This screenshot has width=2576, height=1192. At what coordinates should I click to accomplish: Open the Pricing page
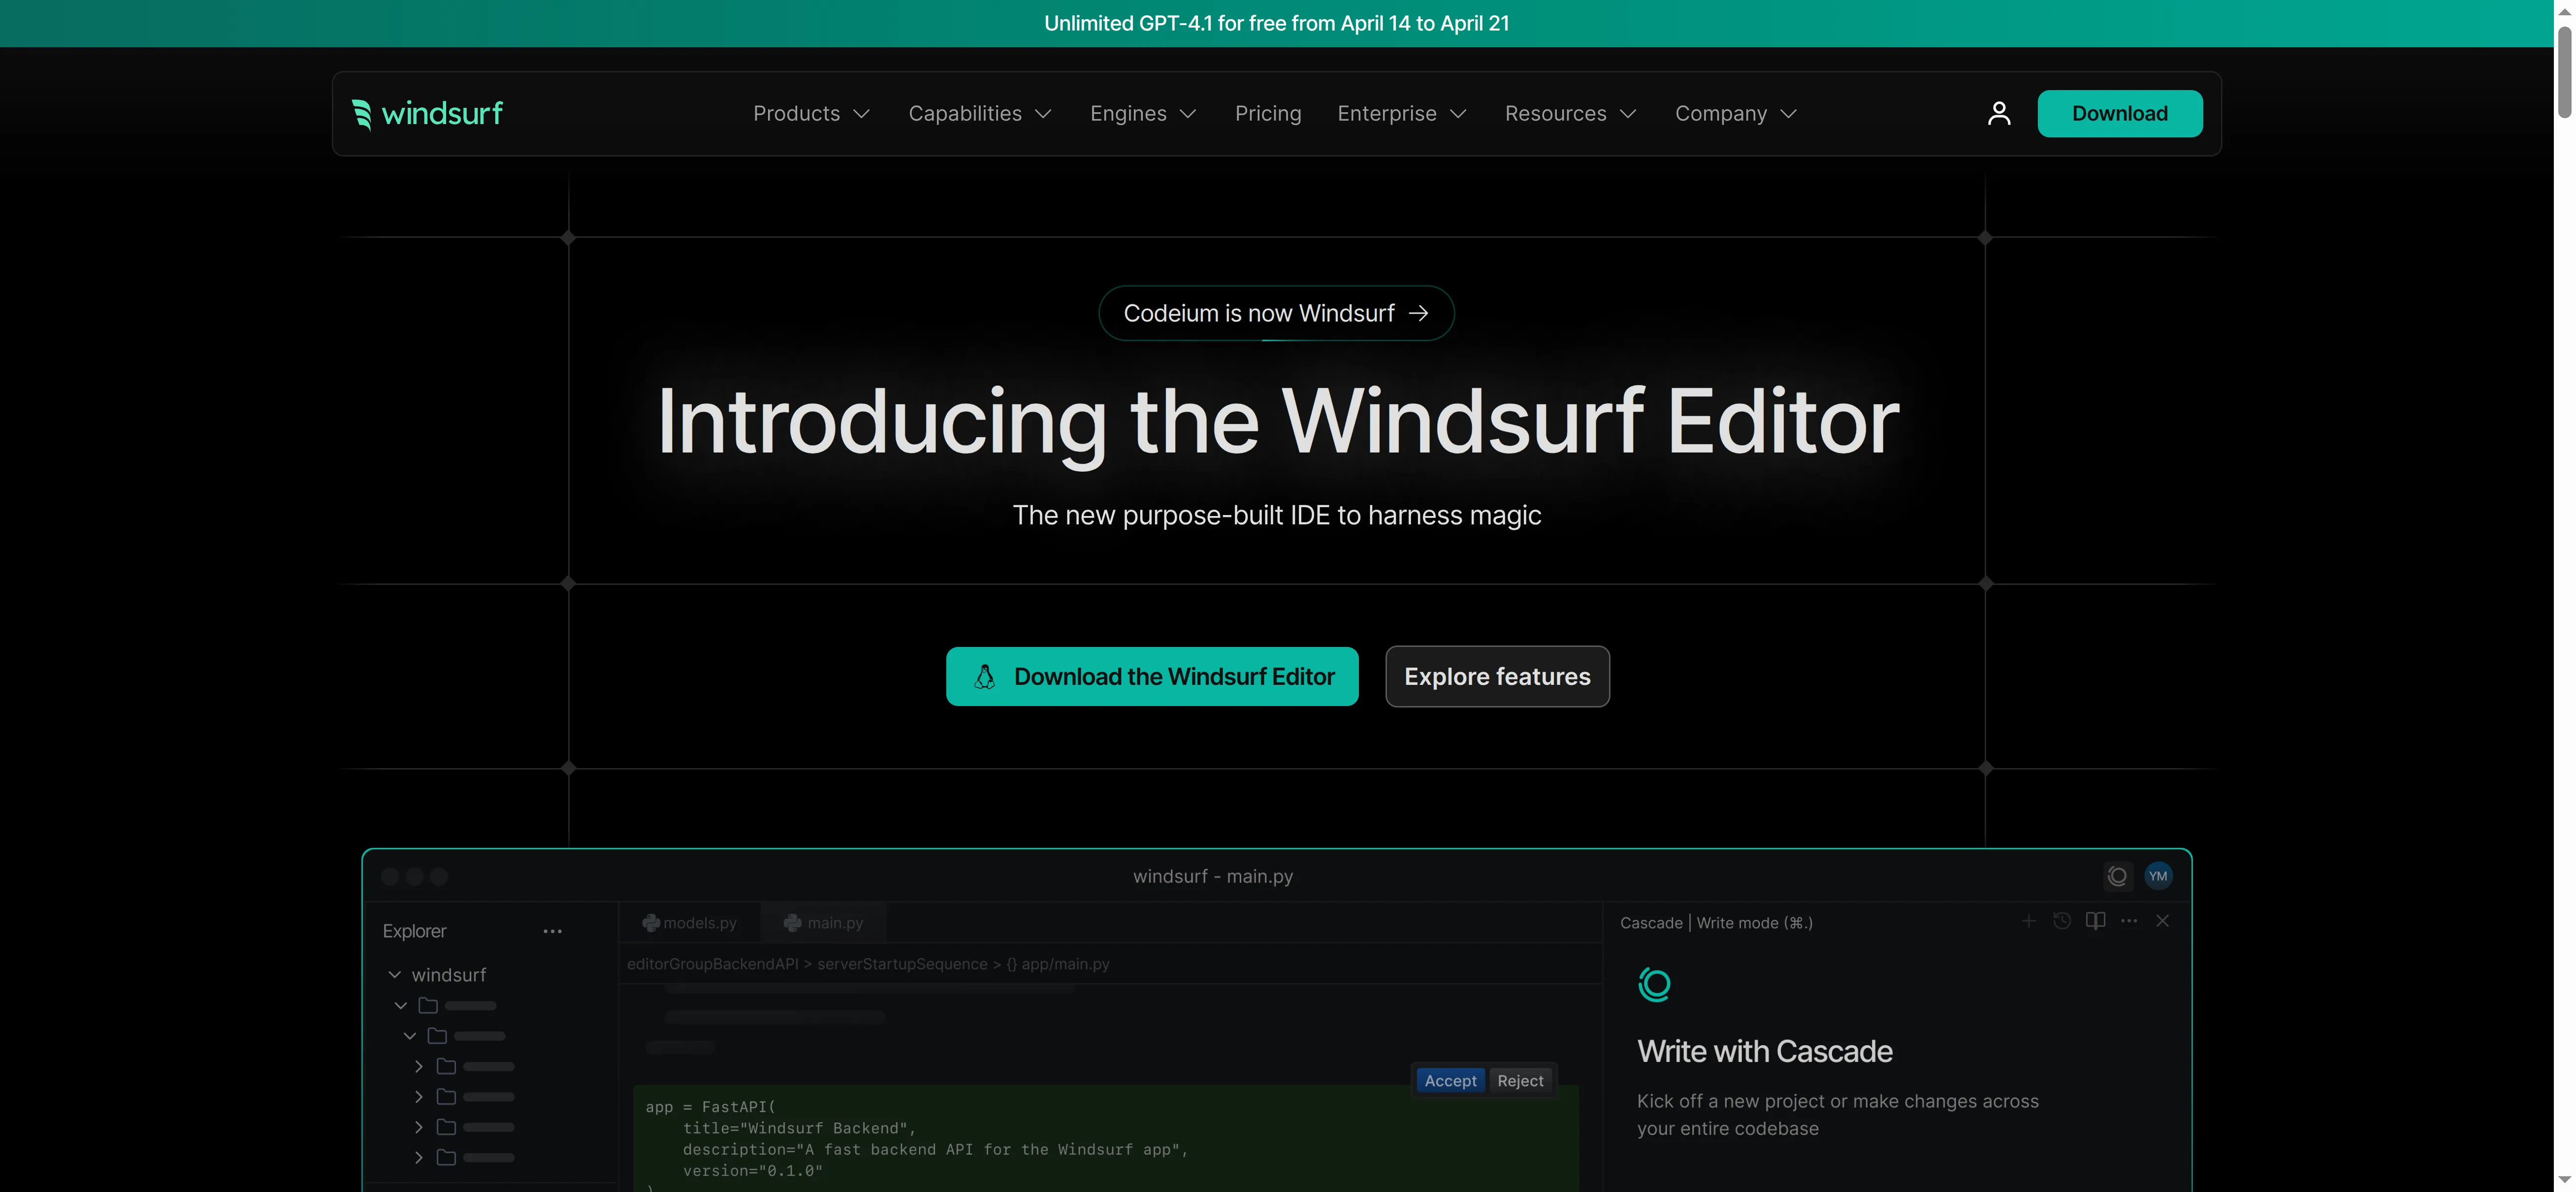(x=1267, y=114)
